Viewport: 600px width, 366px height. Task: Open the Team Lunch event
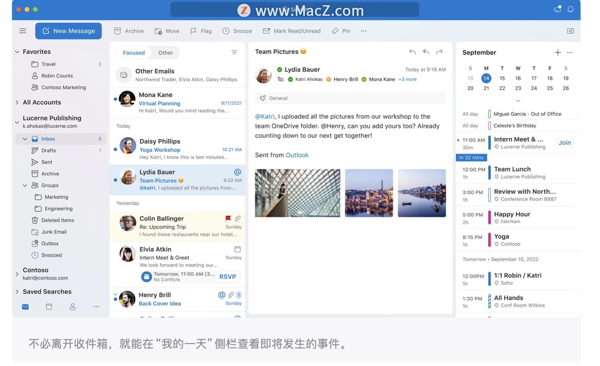(517, 173)
